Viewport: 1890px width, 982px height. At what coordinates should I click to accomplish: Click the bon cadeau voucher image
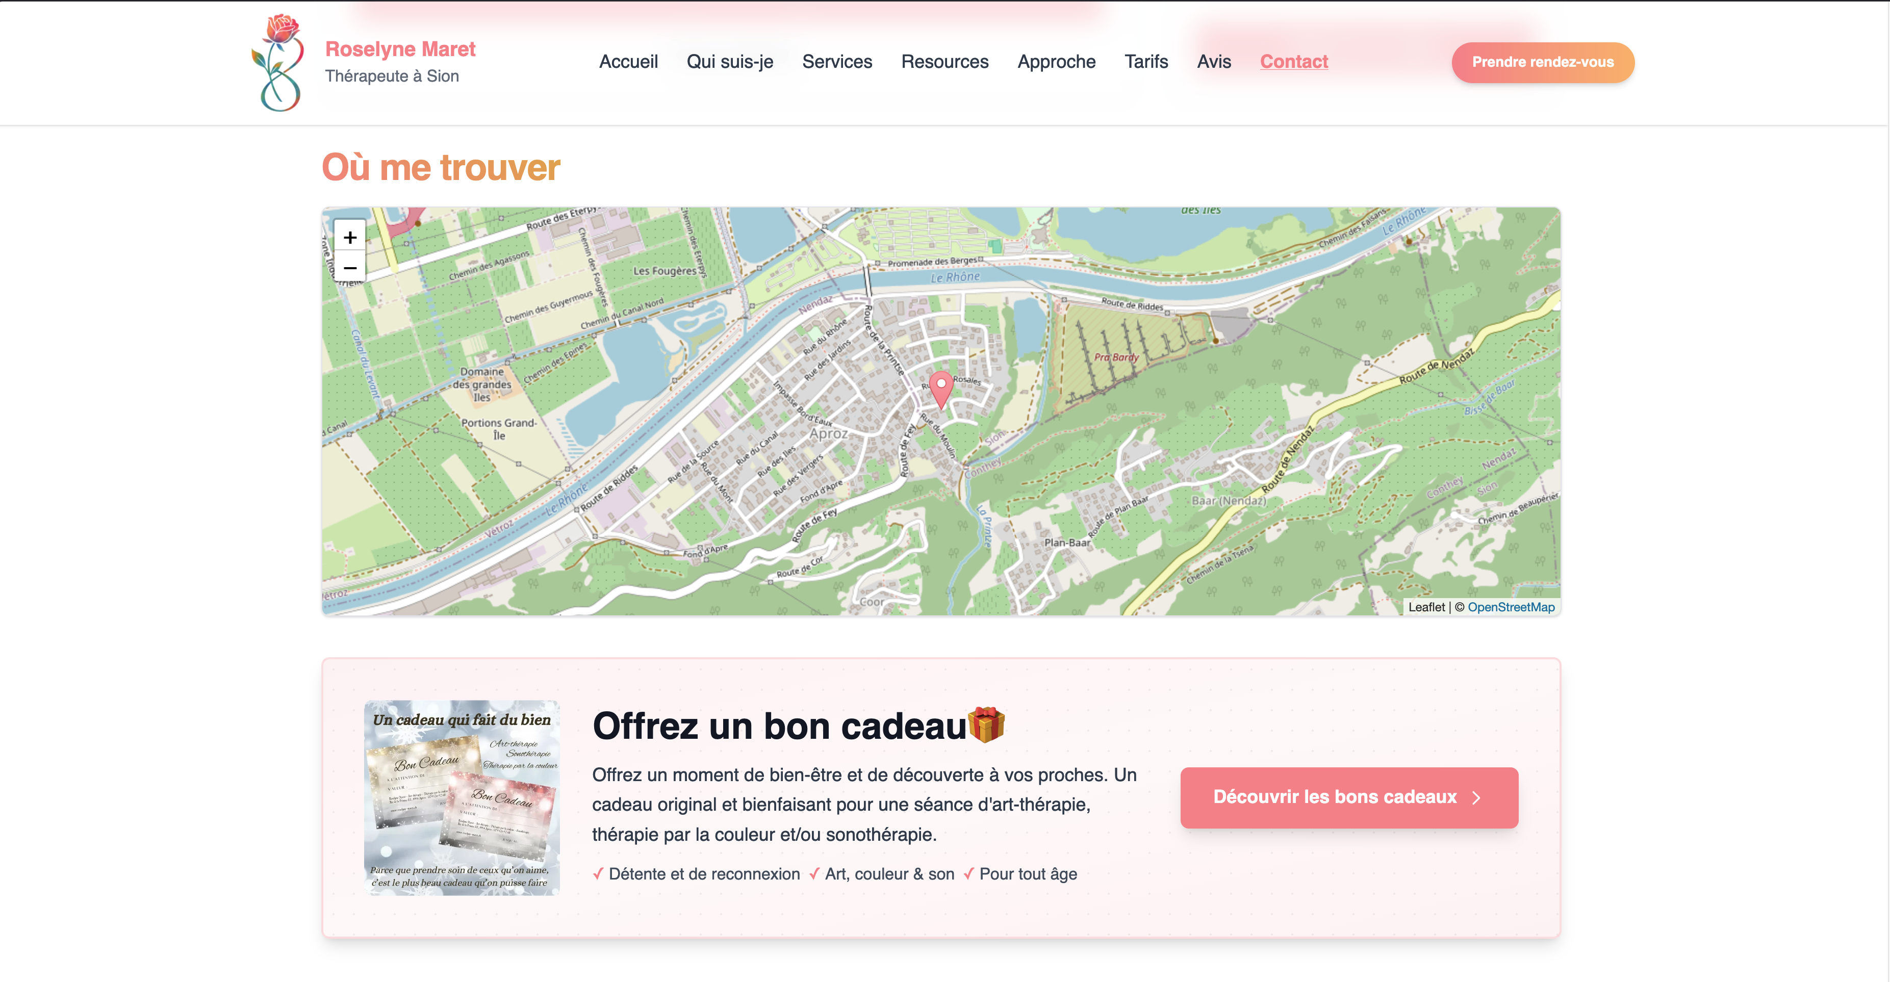(x=462, y=797)
